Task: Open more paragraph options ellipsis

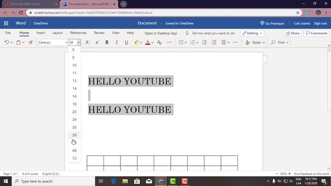Action: pos(235,42)
